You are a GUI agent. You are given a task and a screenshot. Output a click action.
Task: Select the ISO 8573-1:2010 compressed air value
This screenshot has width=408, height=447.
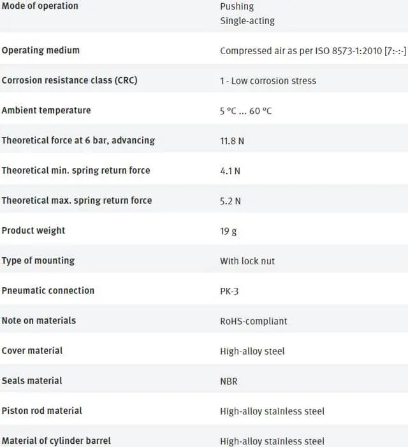312,51
